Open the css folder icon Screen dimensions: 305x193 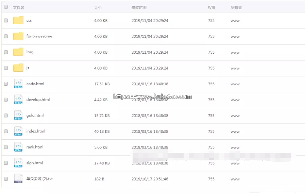coord(18,20)
